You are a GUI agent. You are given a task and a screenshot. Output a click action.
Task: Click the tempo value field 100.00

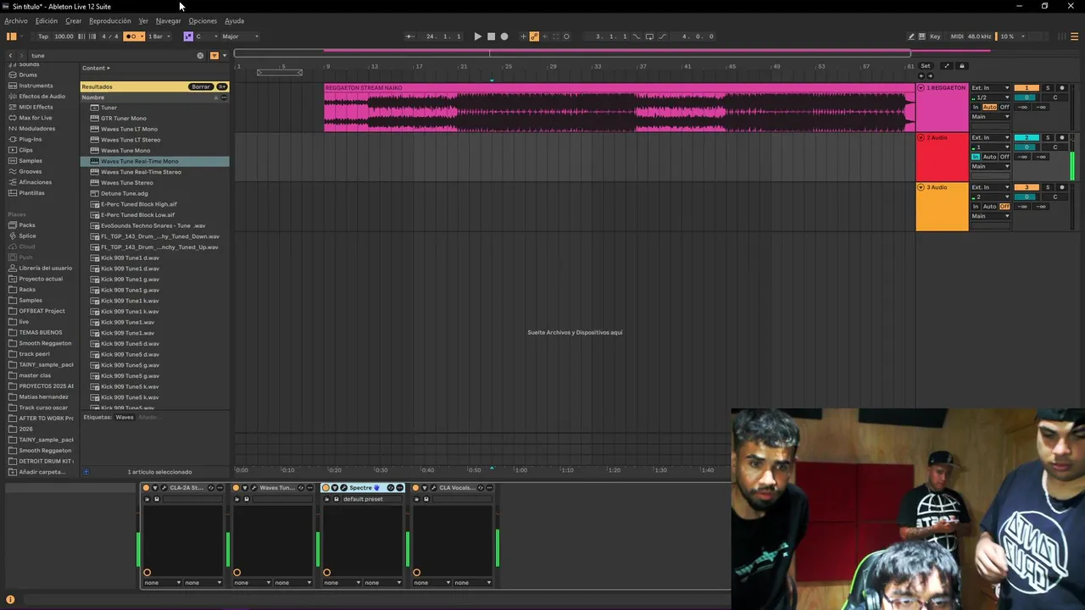pos(64,36)
